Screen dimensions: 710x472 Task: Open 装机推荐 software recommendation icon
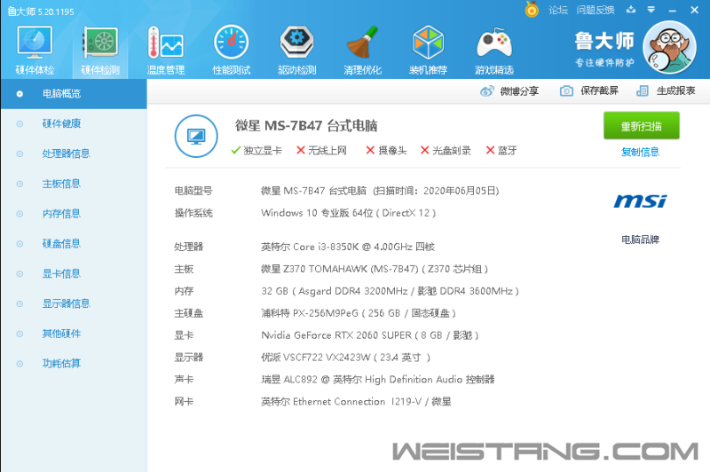click(x=428, y=49)
